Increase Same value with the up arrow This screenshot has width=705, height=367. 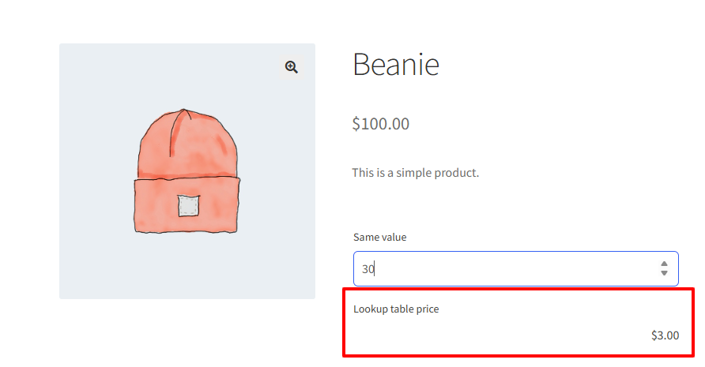pyautogui.click(x=664, y=264)
